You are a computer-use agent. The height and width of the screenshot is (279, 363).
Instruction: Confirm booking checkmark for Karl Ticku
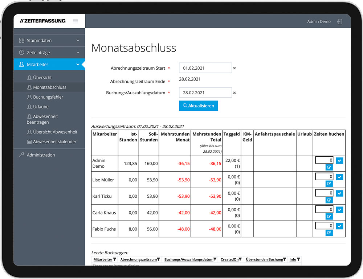click(x=339, y=193)
